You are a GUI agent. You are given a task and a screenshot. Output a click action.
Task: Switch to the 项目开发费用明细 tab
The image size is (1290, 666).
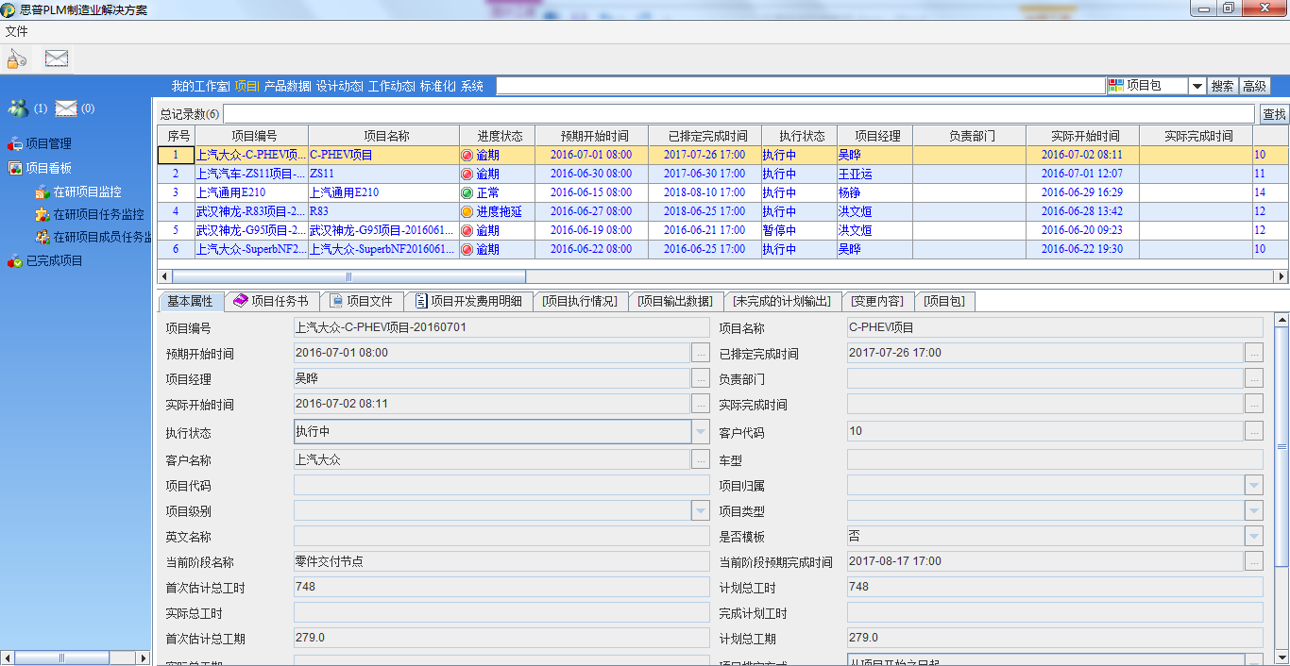[x=469, y=301]
